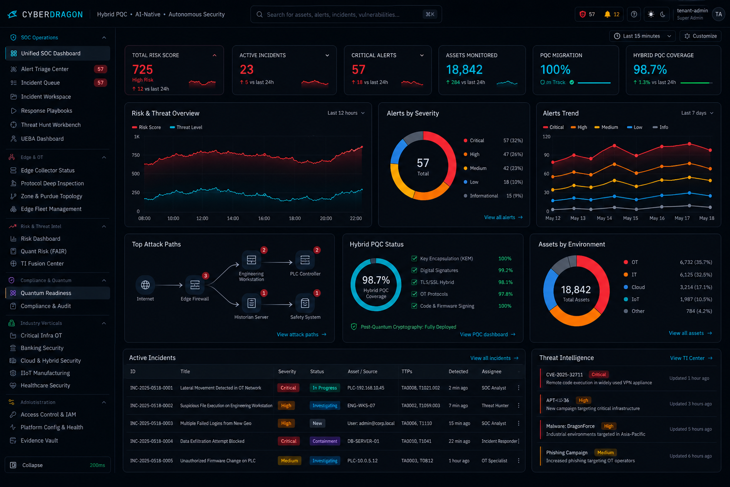The height and width of the screenshot is (487, 730).
Task: Click the Historian Server node icon
Action: 251,303
